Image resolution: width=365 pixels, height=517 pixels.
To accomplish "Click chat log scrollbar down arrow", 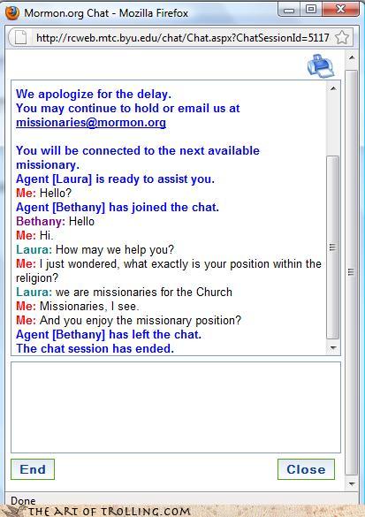I will [x=333, y=348].
